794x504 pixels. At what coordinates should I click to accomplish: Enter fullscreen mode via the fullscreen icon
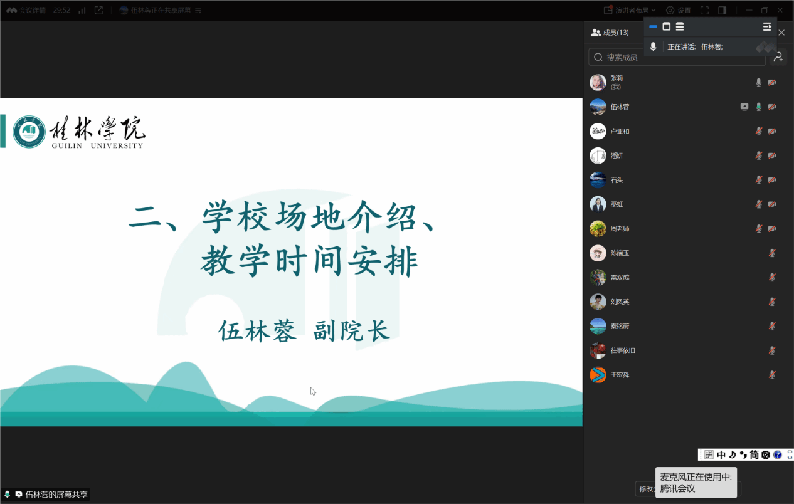pyautogui.click(x=704, y=10)
